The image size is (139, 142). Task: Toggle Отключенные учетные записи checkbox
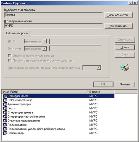pyautogui.click(x=10, y=55)
